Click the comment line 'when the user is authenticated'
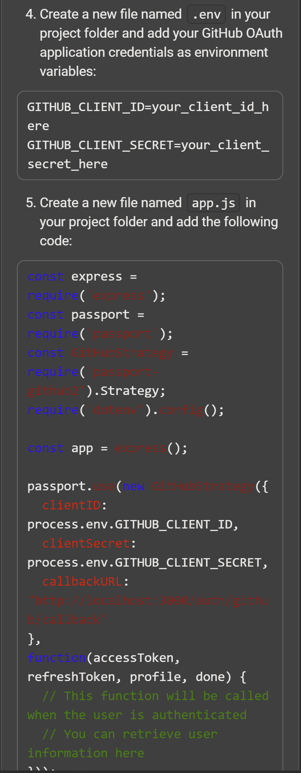Viewport: 301px width, 773px height. point(137,715)
